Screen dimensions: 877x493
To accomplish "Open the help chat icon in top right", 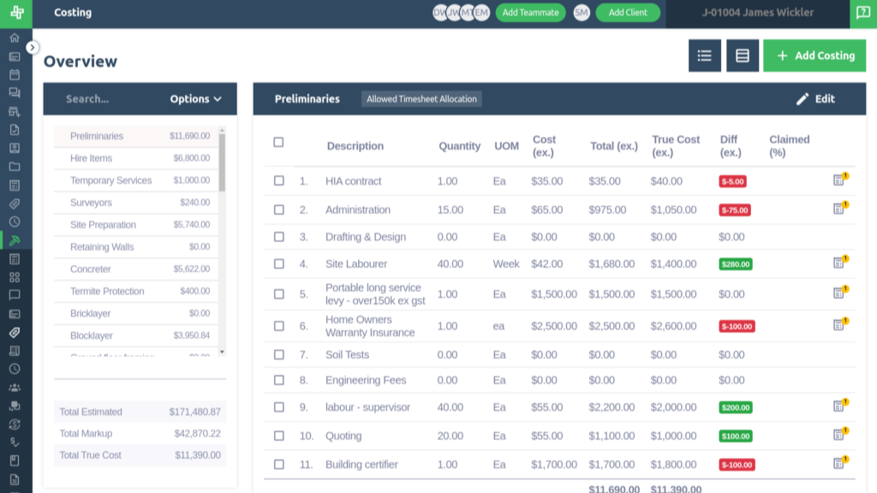I will pyautogui.click(x=863, y=13).
